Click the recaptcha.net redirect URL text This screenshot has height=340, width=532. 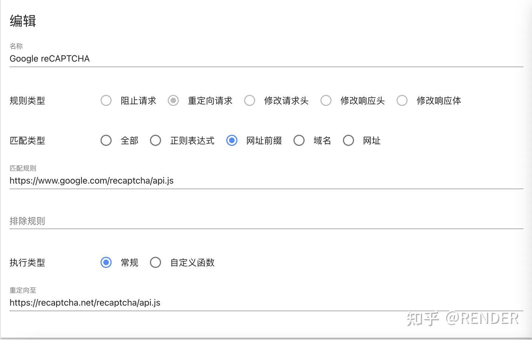[85, 303]
